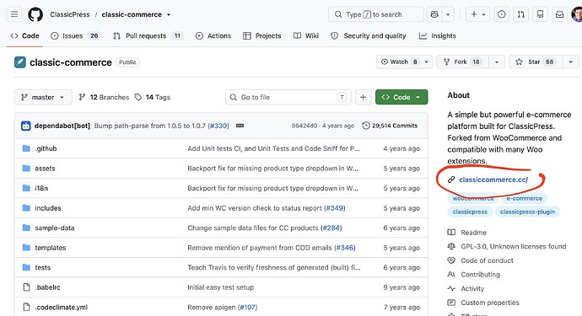Open repositories icon in header
Image resolution: width=582 pixels, height=316 pixels.
pyautogui.click(x=541, y=14)
